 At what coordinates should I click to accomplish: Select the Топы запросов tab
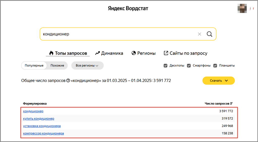pos(68,53)
